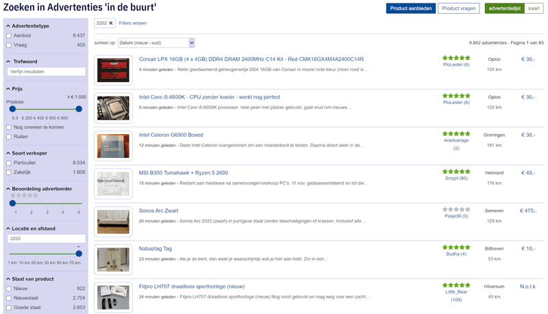The width and height of the screenshot is (548, 314).
Task: Enable the Ruilen checkbox
Action: pyautogui.click(x=9, y=137)
